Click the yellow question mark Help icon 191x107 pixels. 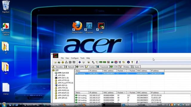click(x=132, y=62)
